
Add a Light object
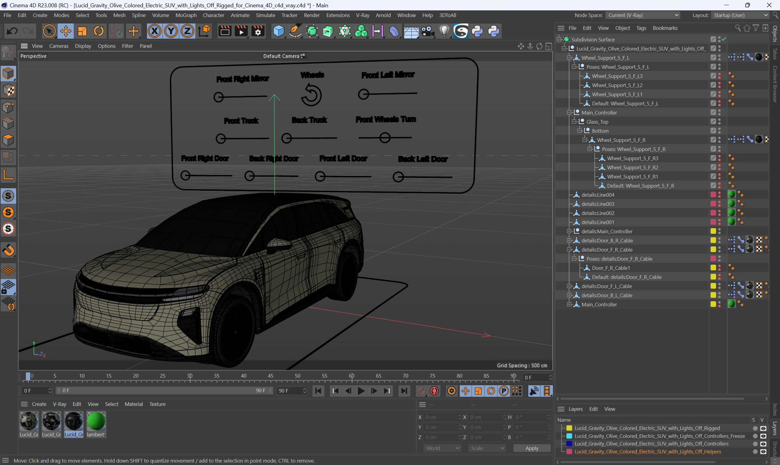pos(444,31)
